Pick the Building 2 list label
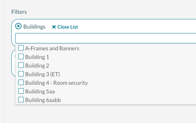The image size is (196, 123). [x=37, y=65]
